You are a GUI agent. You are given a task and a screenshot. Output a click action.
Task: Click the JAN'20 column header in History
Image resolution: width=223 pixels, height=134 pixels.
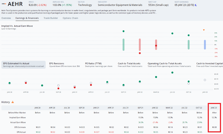[x=37, y=108]
